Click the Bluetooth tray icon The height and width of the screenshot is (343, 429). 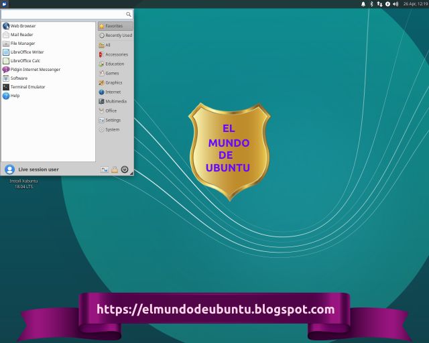[x=371, y=4]
